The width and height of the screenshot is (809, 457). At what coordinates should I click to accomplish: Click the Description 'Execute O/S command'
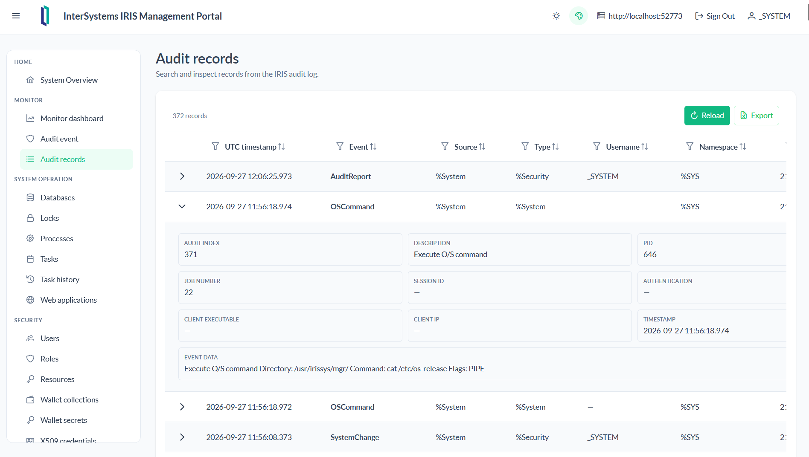coord(451,255)
